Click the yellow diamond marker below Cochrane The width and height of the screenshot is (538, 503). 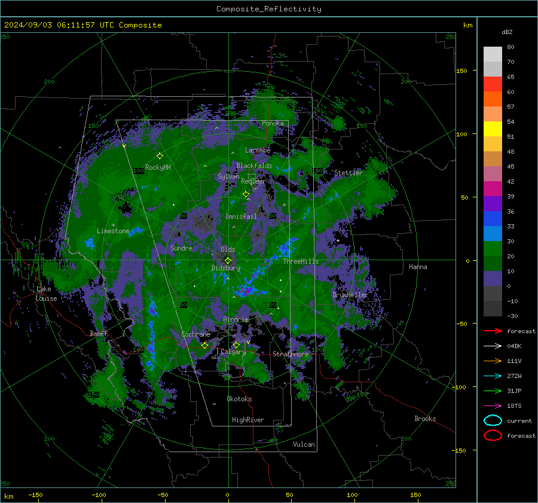click(x=204, y=346)
